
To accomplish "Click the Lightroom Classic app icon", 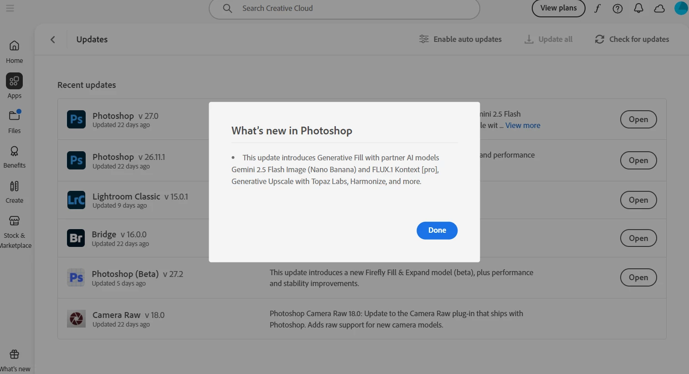I will click(x=76, y=200).
